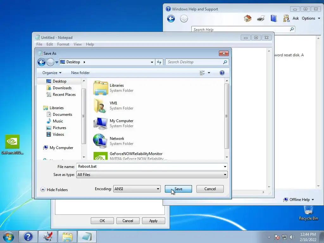Select Desktop in navigation pane
The height and width of the screenshot is (243, 324).
(59, 81)
